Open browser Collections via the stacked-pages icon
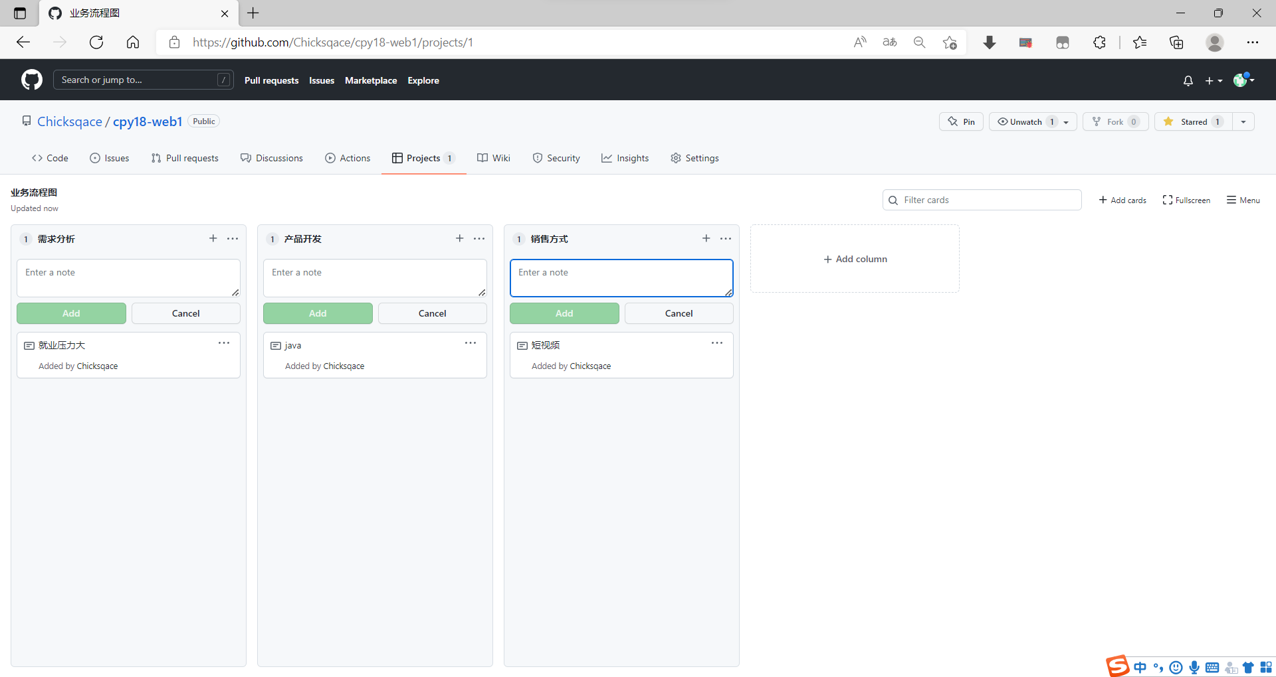Viewport: 1276px width, 677px height. click(x=1176, y=42)
